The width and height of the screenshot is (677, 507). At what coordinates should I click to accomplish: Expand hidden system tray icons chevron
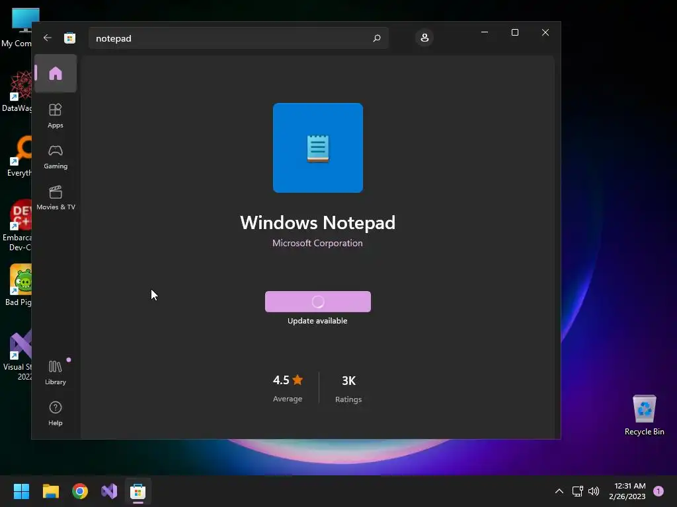click(x=559, y=491)
